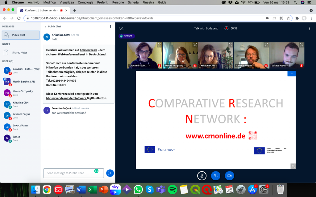
Task: Go back in the browser
Action: (x=5, y=18)
